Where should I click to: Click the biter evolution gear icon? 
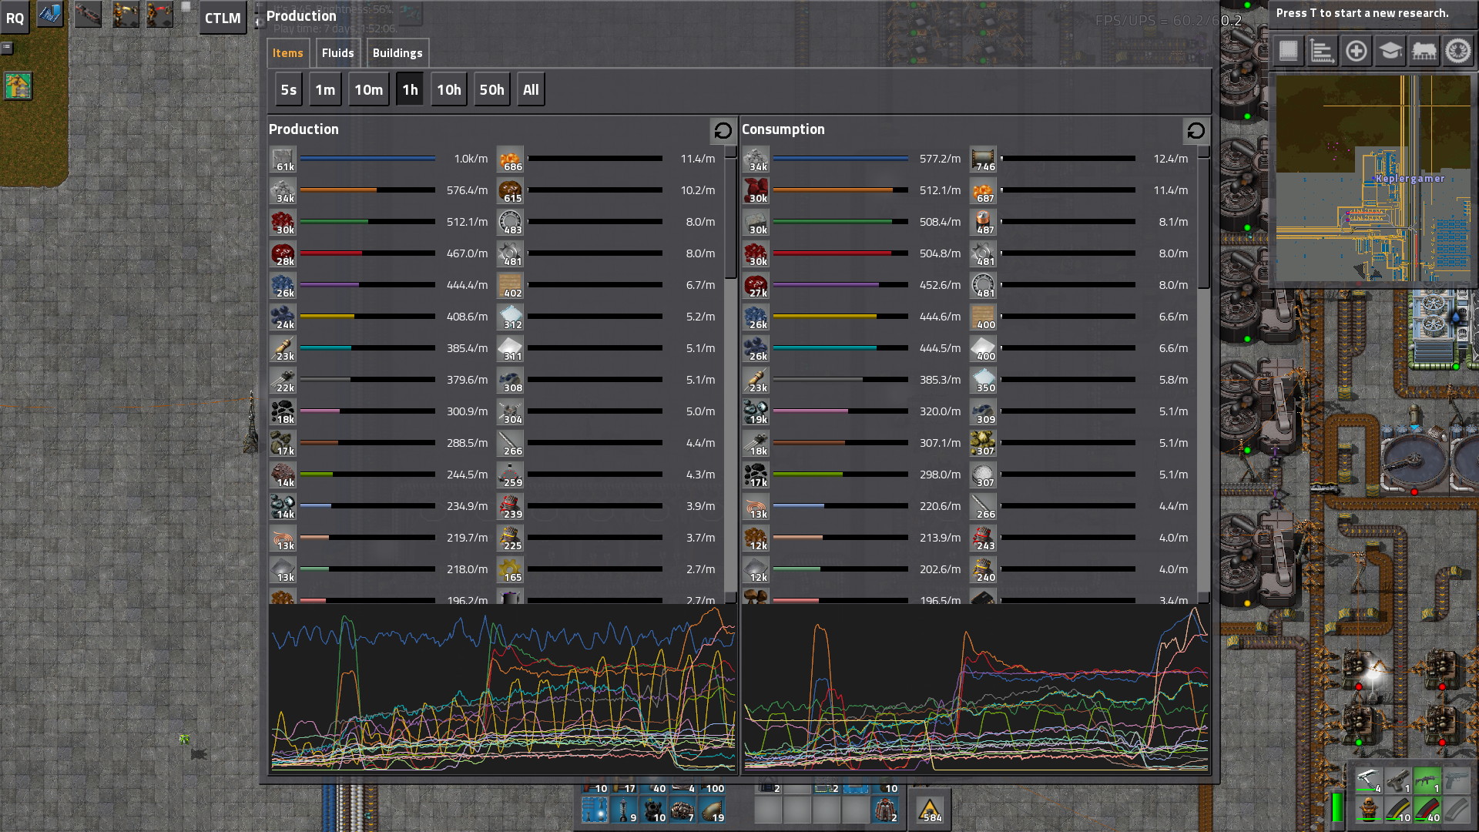tap(1457, 52)
